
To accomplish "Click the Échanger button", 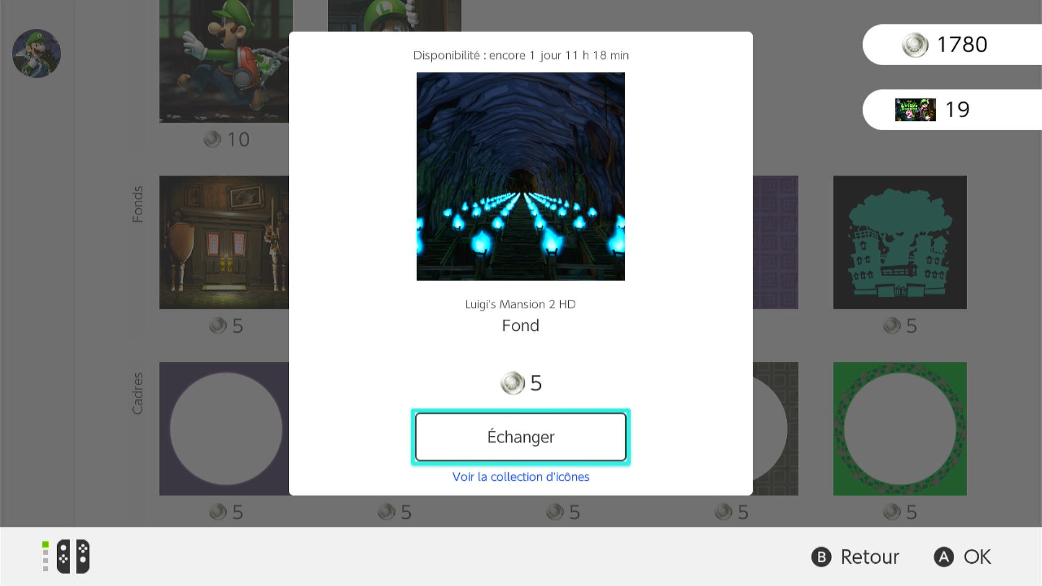I will point(520,437).
